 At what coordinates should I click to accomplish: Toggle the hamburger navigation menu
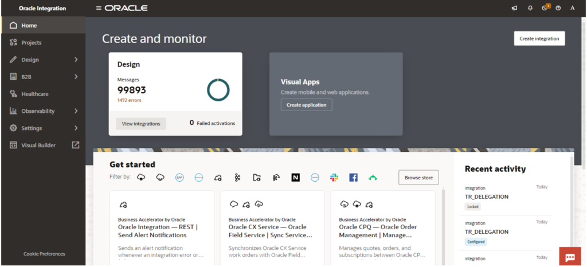pyautogui.click(x=99, y=8)
